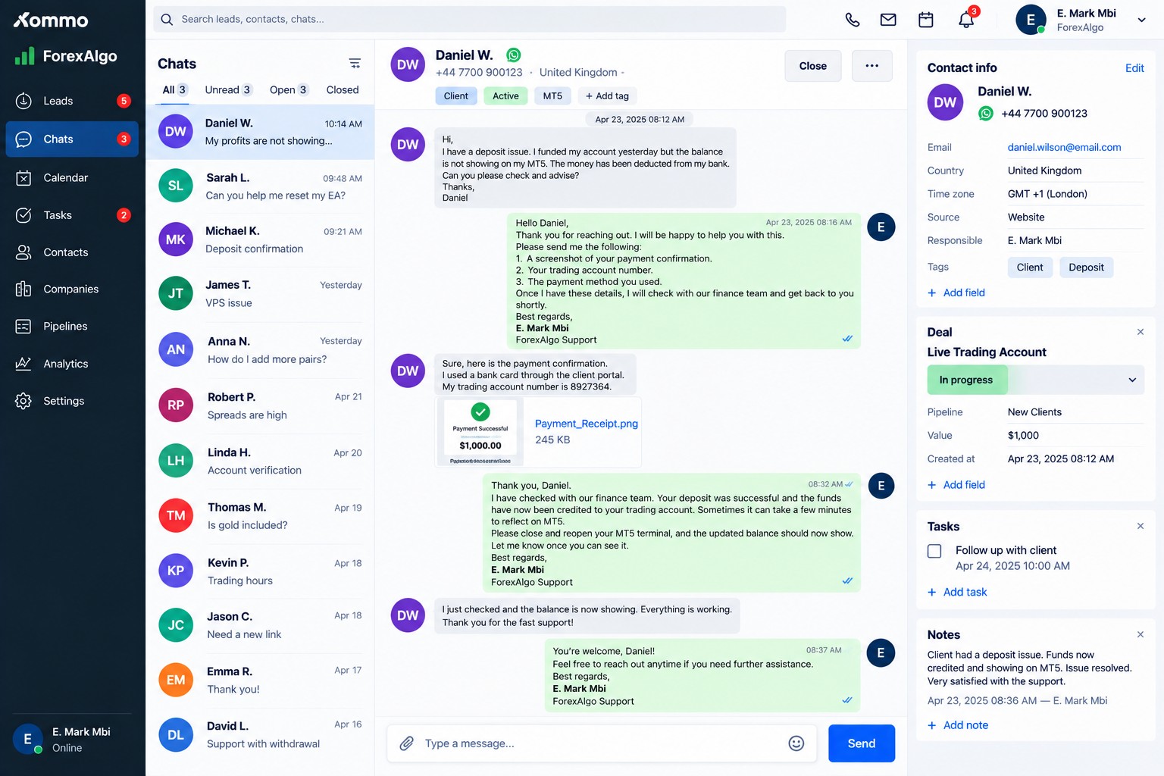Image resolution: width=1164 pixels, height=776 pixels.
Task: Open the phone call icon in top bar
Action: click(853, 20)
